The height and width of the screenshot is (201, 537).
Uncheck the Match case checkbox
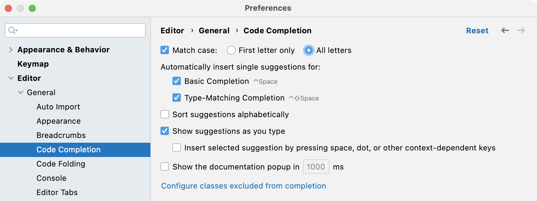pos(165,50)
